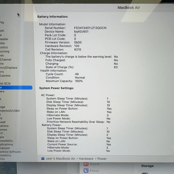Click the MacBook Air window title
The image size is (174, 174).
click(x=129, y=8)
